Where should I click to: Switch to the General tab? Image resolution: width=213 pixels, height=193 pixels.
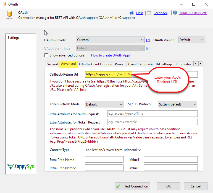coord(52,64)
